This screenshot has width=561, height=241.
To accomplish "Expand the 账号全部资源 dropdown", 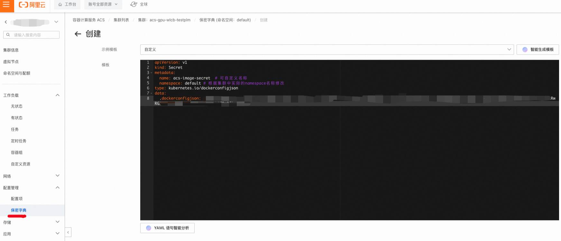I will [x=103, y=4].
